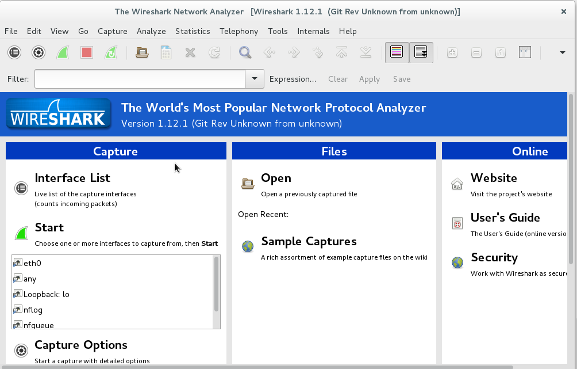
Task: Expand toolbar overflow arrow
Action: coord(562,52)
